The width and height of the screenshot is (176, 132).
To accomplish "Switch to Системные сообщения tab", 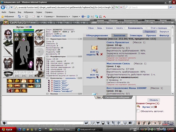I will tap(117, 97).
